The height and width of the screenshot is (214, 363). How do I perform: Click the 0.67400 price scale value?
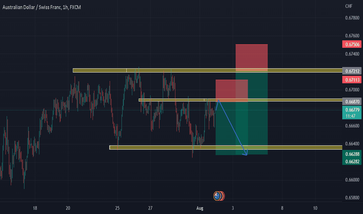pyautogui.click(x=352, y=54)
